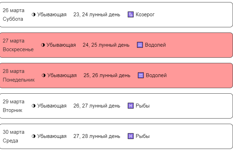Select the 30 марта Среда date label
Viewport: 233px width, 150px height.
tap(13, 136)
